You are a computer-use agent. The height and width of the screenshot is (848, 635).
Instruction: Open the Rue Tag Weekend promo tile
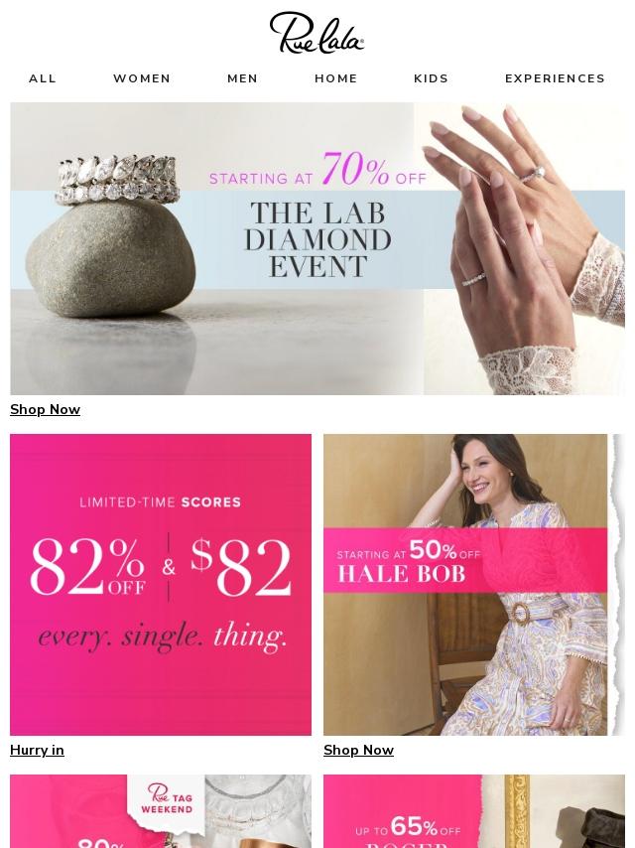tap(161, 811)
